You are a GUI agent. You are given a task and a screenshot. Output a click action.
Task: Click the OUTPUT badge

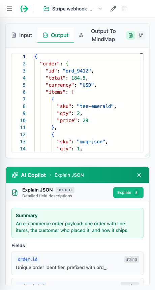tap(65, 190)
